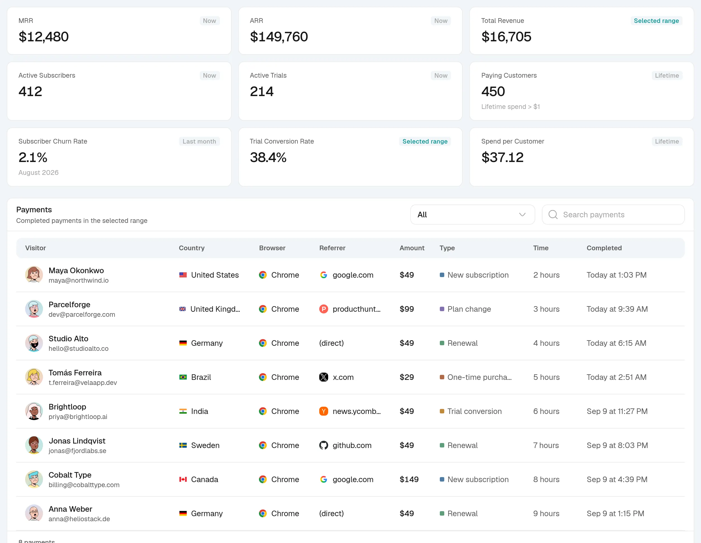
Task: Click the Plan change purple dot
Action: click(x=442, y=309)
